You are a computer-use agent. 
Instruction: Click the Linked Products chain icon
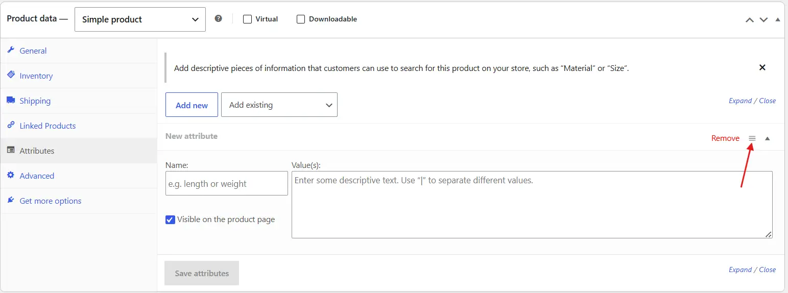(11, 125)
